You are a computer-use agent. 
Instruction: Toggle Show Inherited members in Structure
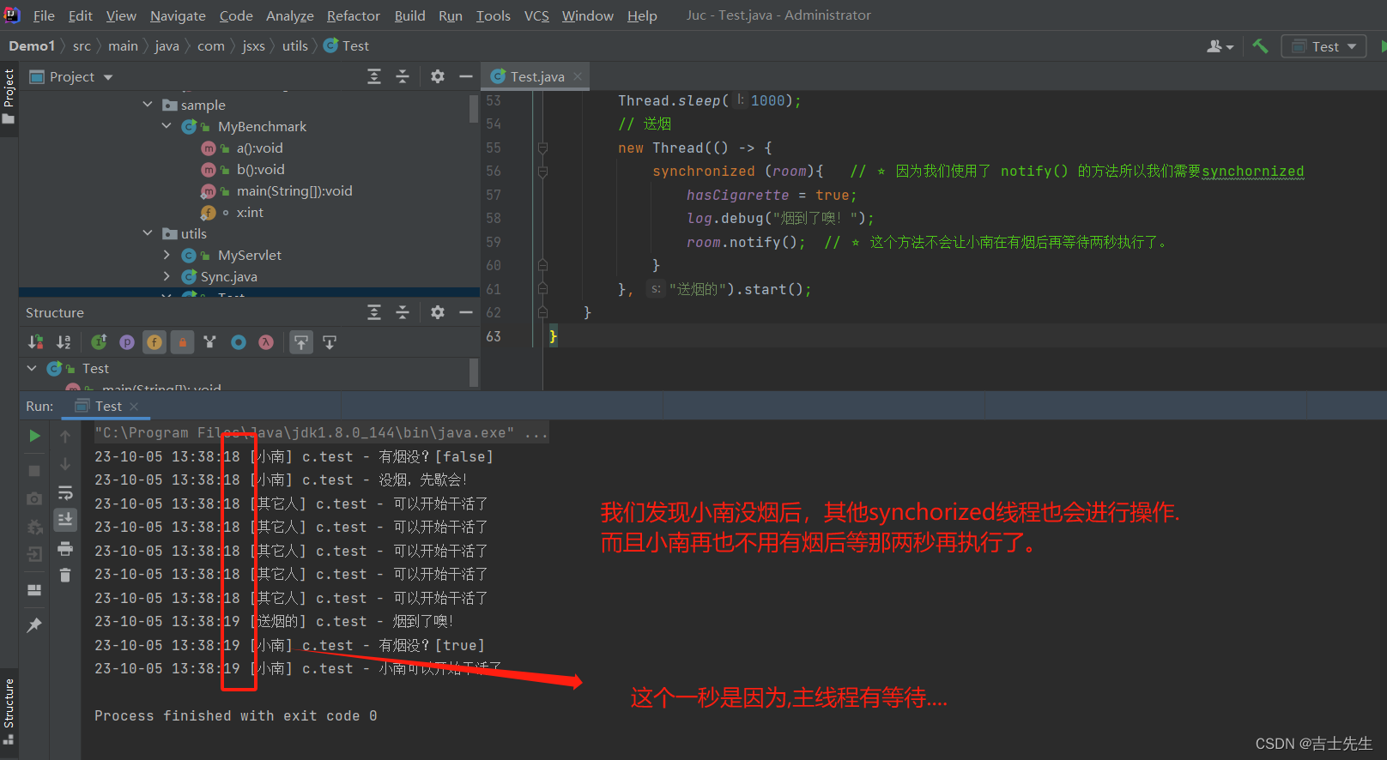coord(100,342)
